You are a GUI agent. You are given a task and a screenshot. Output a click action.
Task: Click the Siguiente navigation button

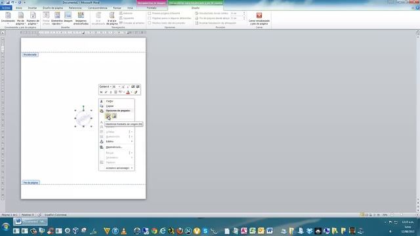tap(127, 18)
